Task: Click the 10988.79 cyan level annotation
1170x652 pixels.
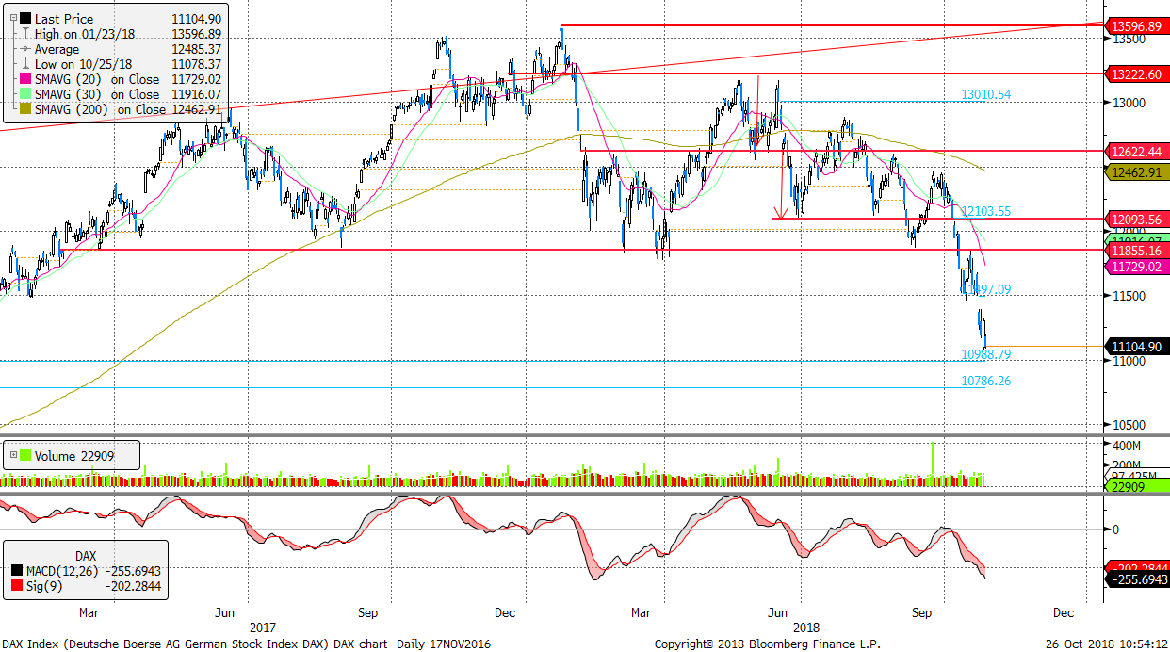Action: pos(985,354)
